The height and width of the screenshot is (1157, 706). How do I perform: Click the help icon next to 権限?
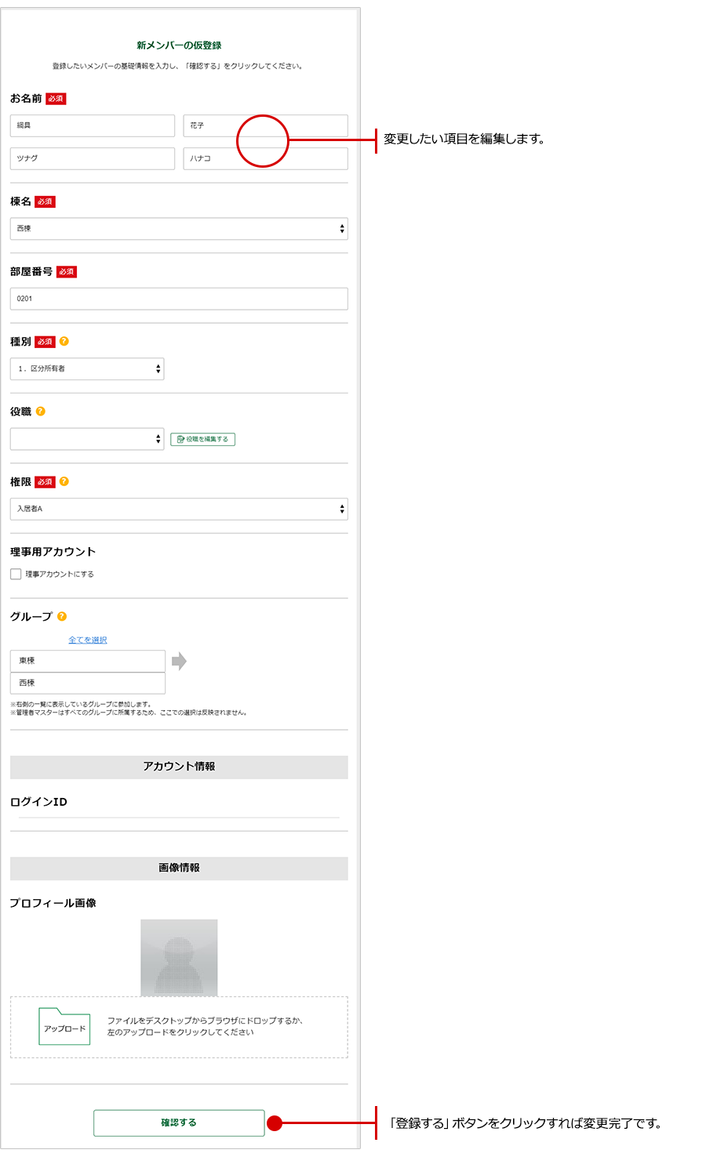(x=64, y=482)
